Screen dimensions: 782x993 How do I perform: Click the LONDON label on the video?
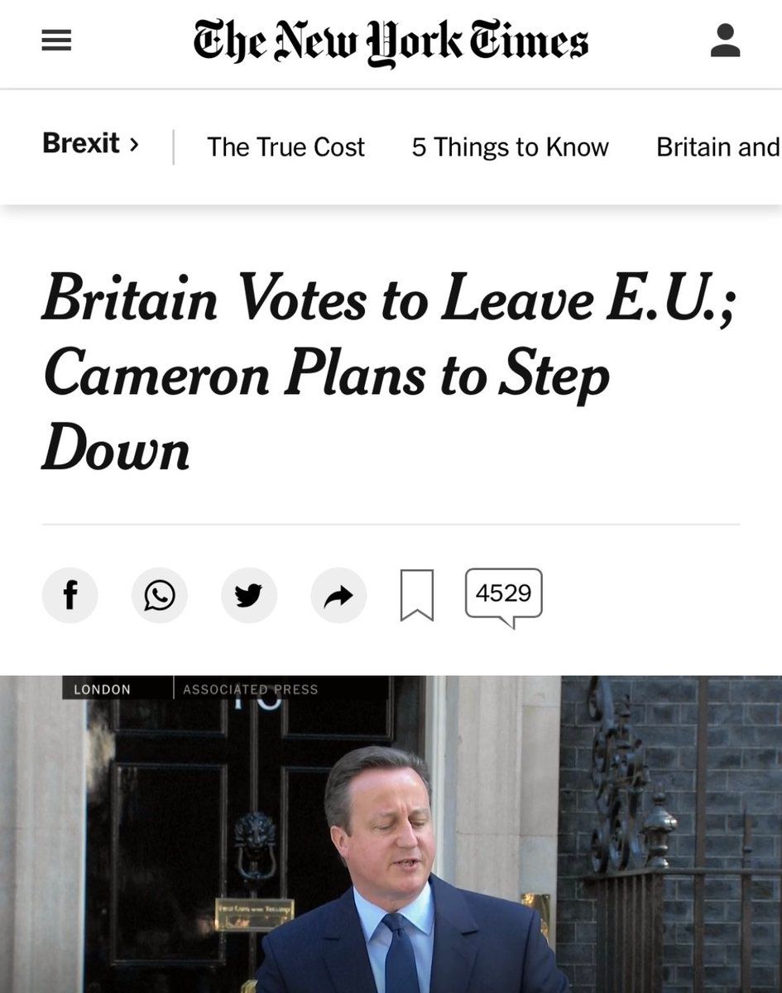point(102,688)
